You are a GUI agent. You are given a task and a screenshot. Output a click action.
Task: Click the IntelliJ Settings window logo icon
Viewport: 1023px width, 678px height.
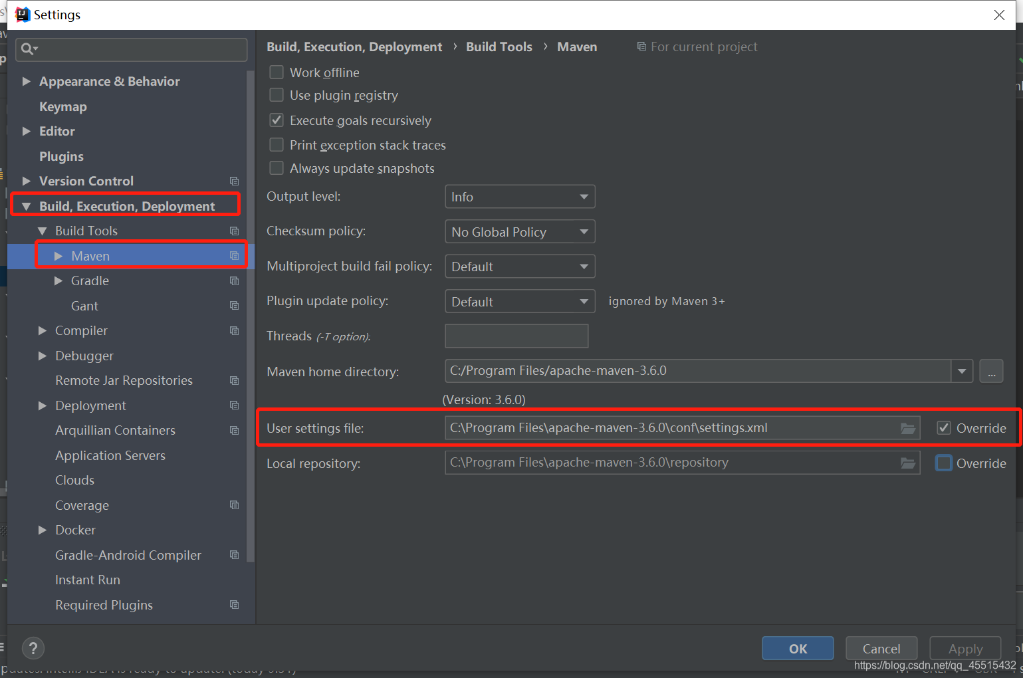pos(23,15)
